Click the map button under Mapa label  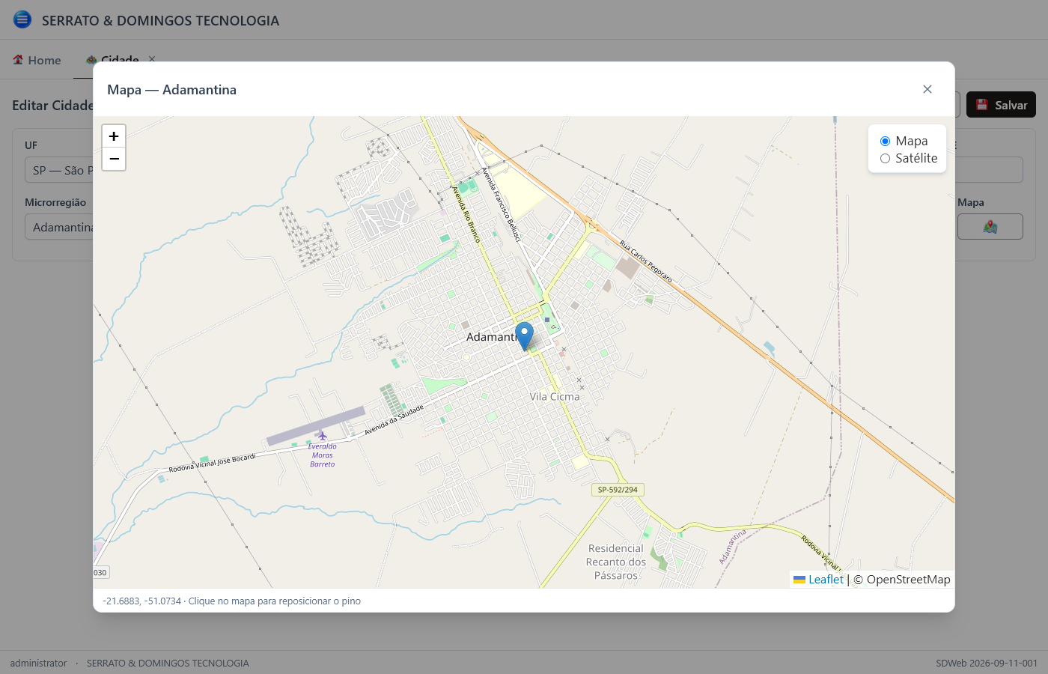990,227
